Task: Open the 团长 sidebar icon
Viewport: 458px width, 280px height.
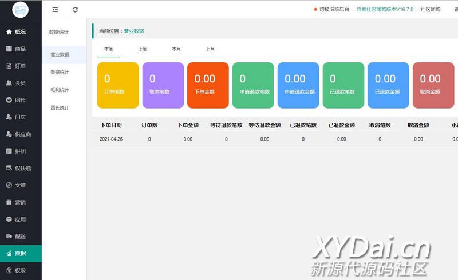Action: pos(9,100)
